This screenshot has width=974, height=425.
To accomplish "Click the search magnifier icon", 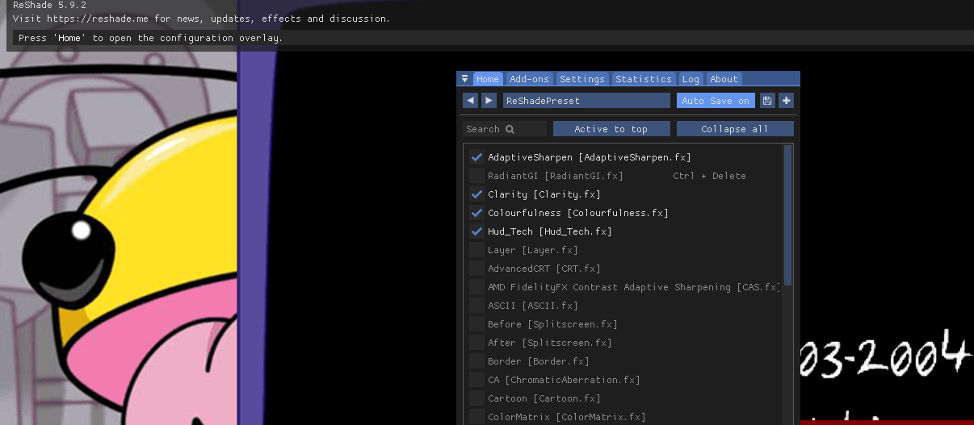I will (510, 129).
